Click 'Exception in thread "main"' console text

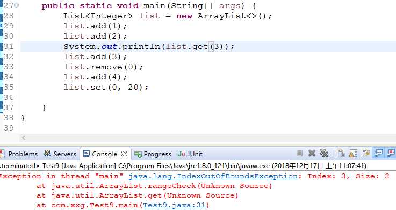click(x=62, y=176)
